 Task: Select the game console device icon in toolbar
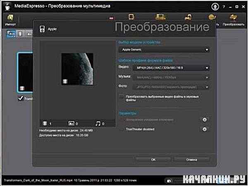pos(188,17)
